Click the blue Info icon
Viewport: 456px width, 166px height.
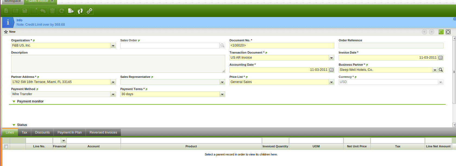coord(8,22)
